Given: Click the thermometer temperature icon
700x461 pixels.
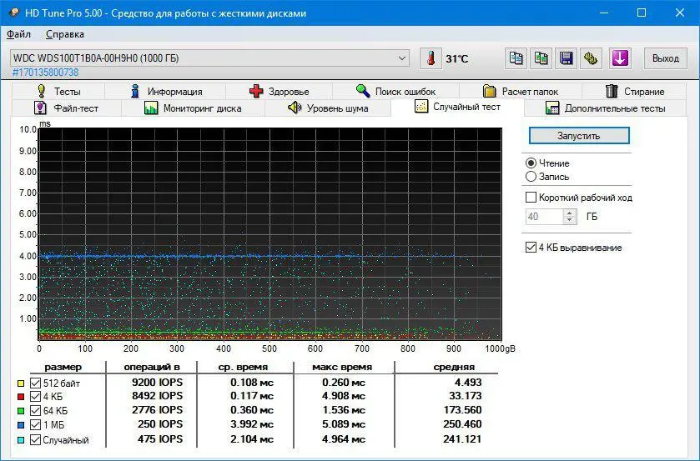Looking at the screenshot, I should (431, 58).
